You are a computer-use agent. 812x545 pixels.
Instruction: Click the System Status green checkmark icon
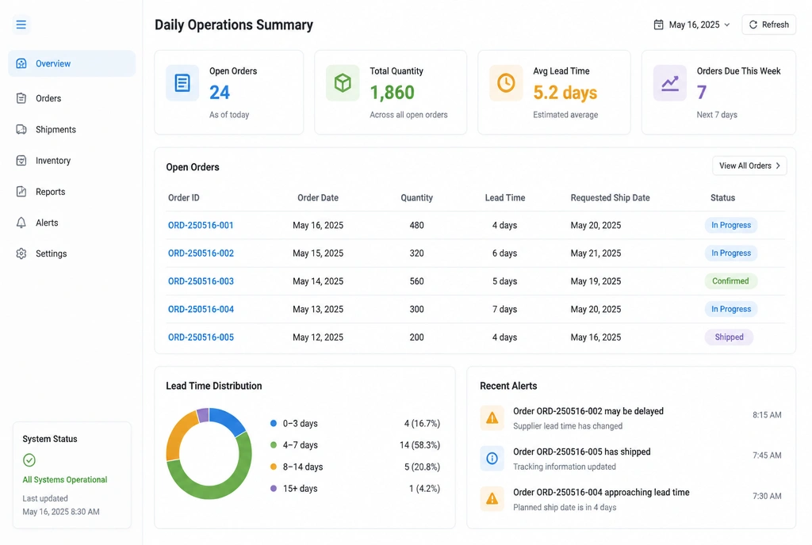point(29,459)
